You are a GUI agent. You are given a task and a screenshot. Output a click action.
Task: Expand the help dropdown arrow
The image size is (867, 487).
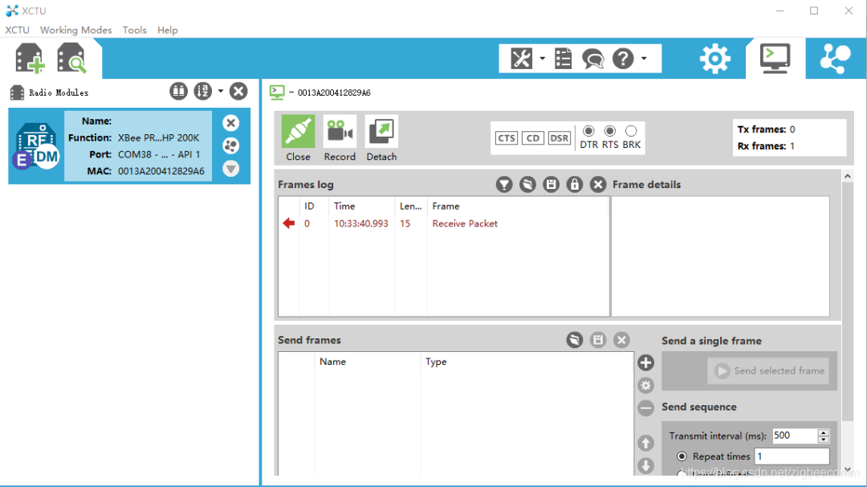click(644, 58)
